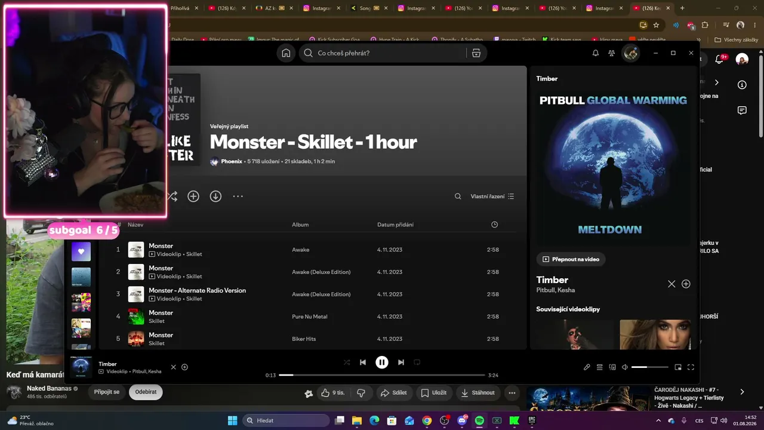
Task: Open Chrome menu with three dots
Action: (754, 25)
